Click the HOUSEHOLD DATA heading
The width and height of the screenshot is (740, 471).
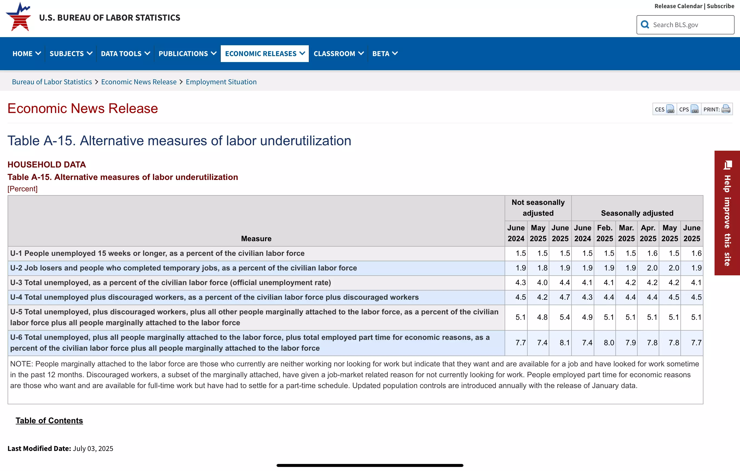(47, 164)
